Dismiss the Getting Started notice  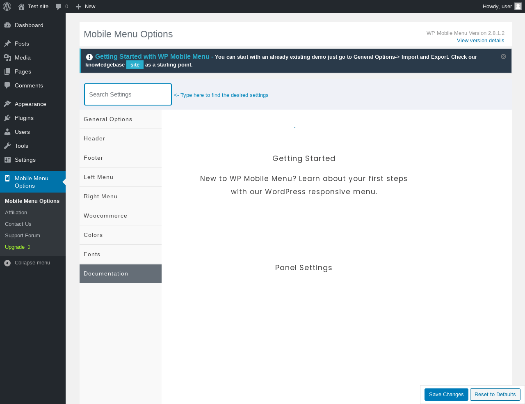[503, 57]
